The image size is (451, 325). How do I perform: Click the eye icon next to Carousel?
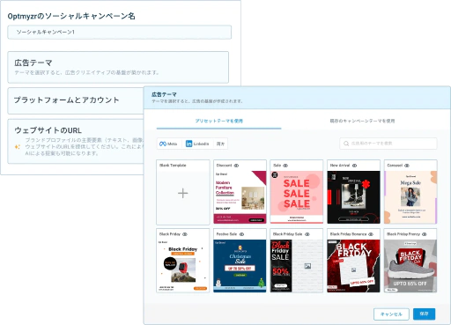tap(407, 166)
